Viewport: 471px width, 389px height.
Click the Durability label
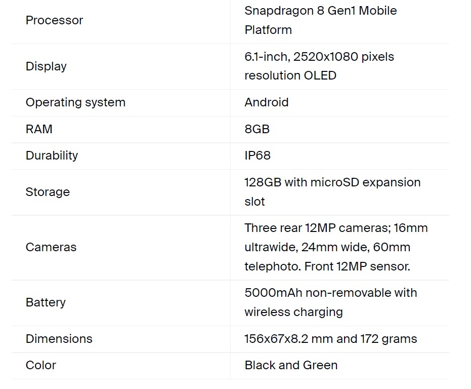(x=52, y=155)
